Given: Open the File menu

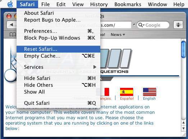Looking at the screenshot, I should click(45, 4).
